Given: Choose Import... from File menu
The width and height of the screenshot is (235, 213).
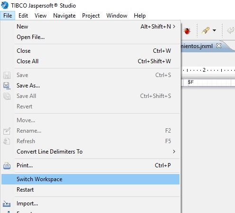Looking at the screenshot, I should tap(90, 203).
